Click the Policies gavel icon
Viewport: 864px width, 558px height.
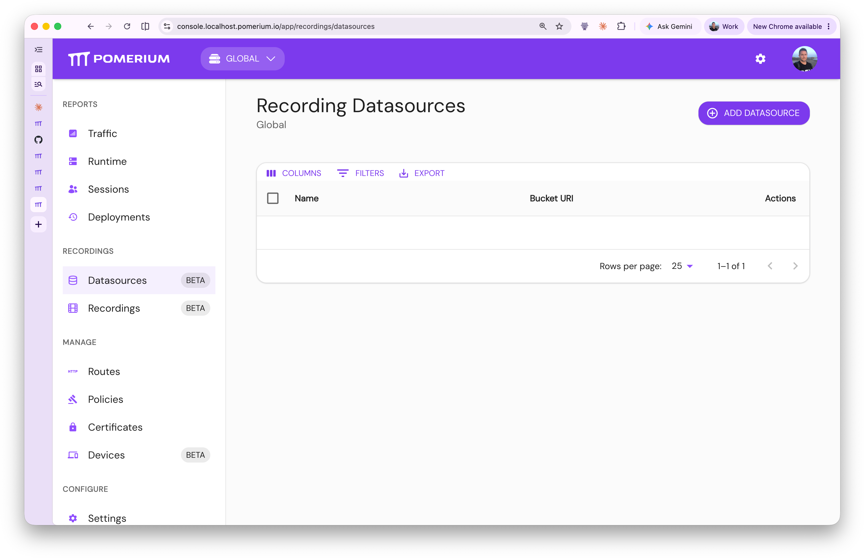(73, 399)
